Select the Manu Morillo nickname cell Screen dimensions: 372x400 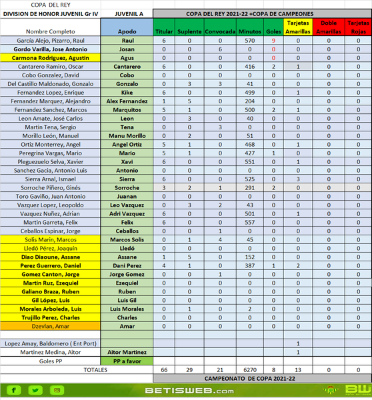click(x=127, y=136)
